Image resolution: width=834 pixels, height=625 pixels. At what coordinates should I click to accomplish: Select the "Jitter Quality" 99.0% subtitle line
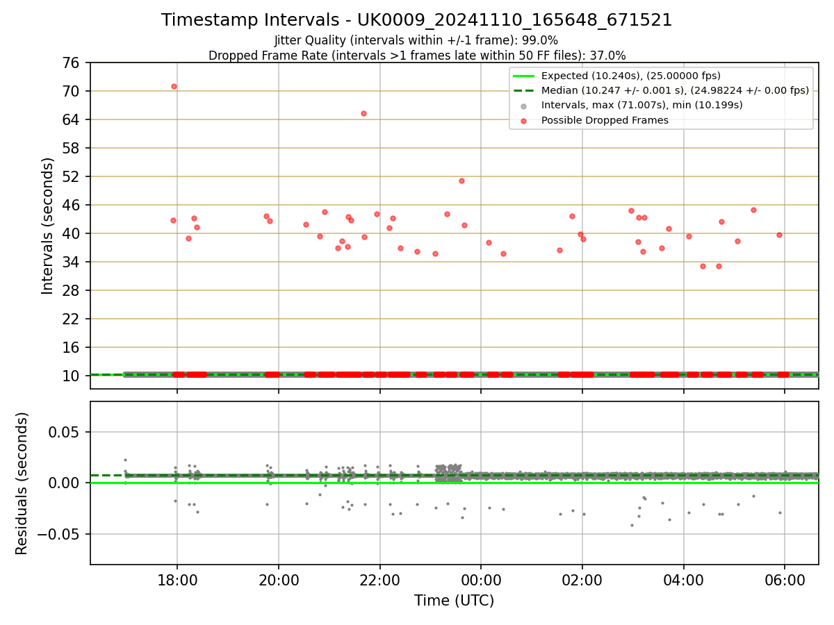click(x=416, y=41)
